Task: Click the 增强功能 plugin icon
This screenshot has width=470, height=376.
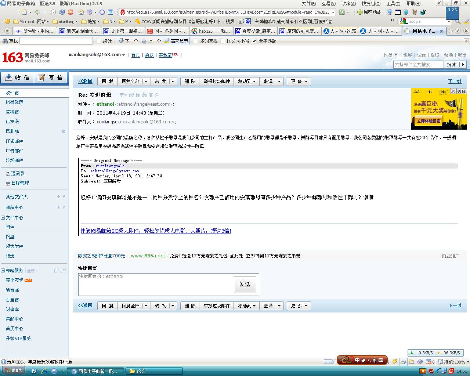Action: [x=369, y=12]
